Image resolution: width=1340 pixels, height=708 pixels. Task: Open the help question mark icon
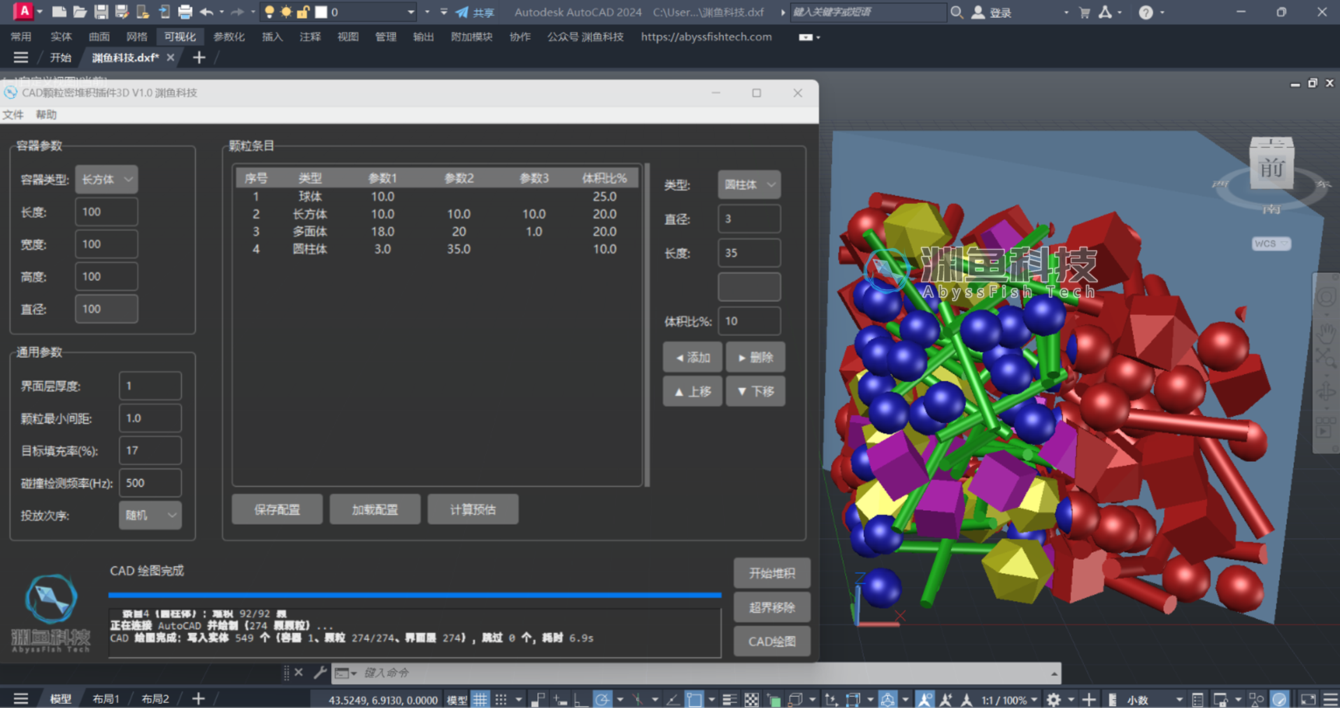(1146, 12)
